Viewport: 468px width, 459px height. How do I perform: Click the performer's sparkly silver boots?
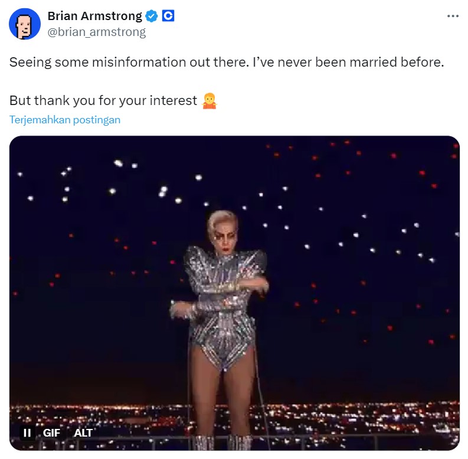pyautogui.click(x=222, y=442)
